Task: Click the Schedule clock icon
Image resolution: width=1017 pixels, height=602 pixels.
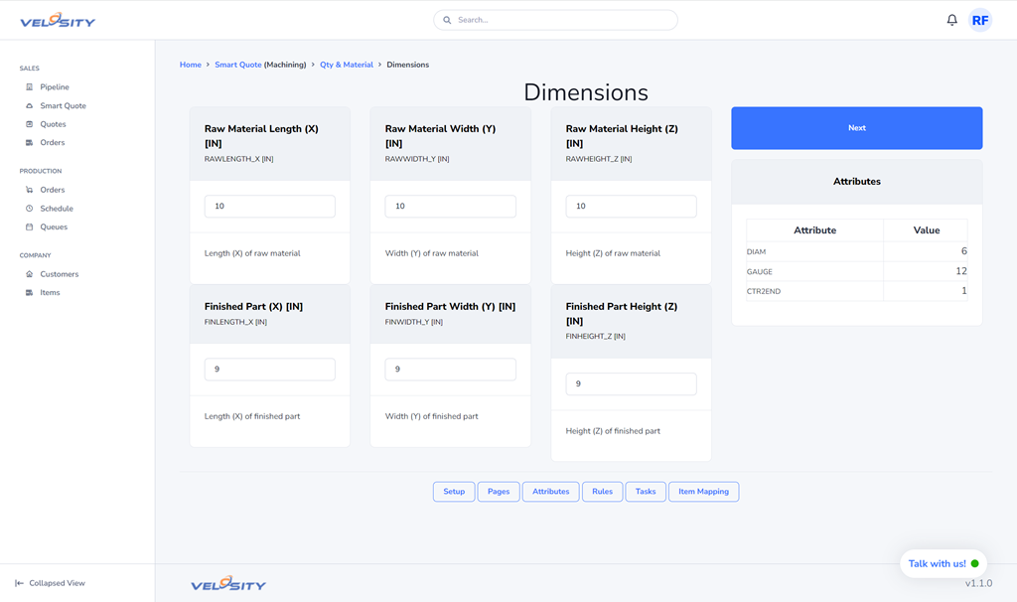Action: [x=30, y=209]
